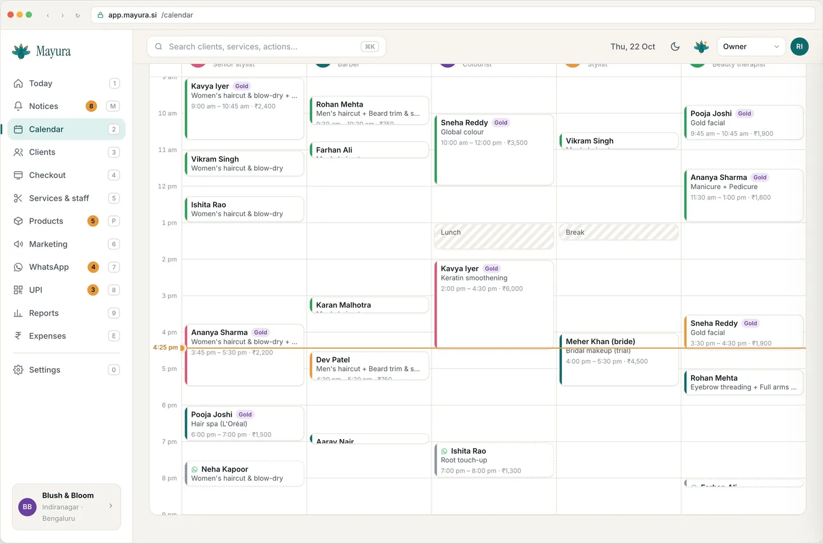This screenshot has width=823, height=544.
Task: Open the RI user avatar
Action: [x=800, y=47]
